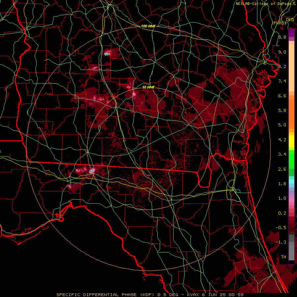This screenshot has height=297, width=297.
Task: Click the "TH" threshold label on the scale
Action: pos(283,257)
